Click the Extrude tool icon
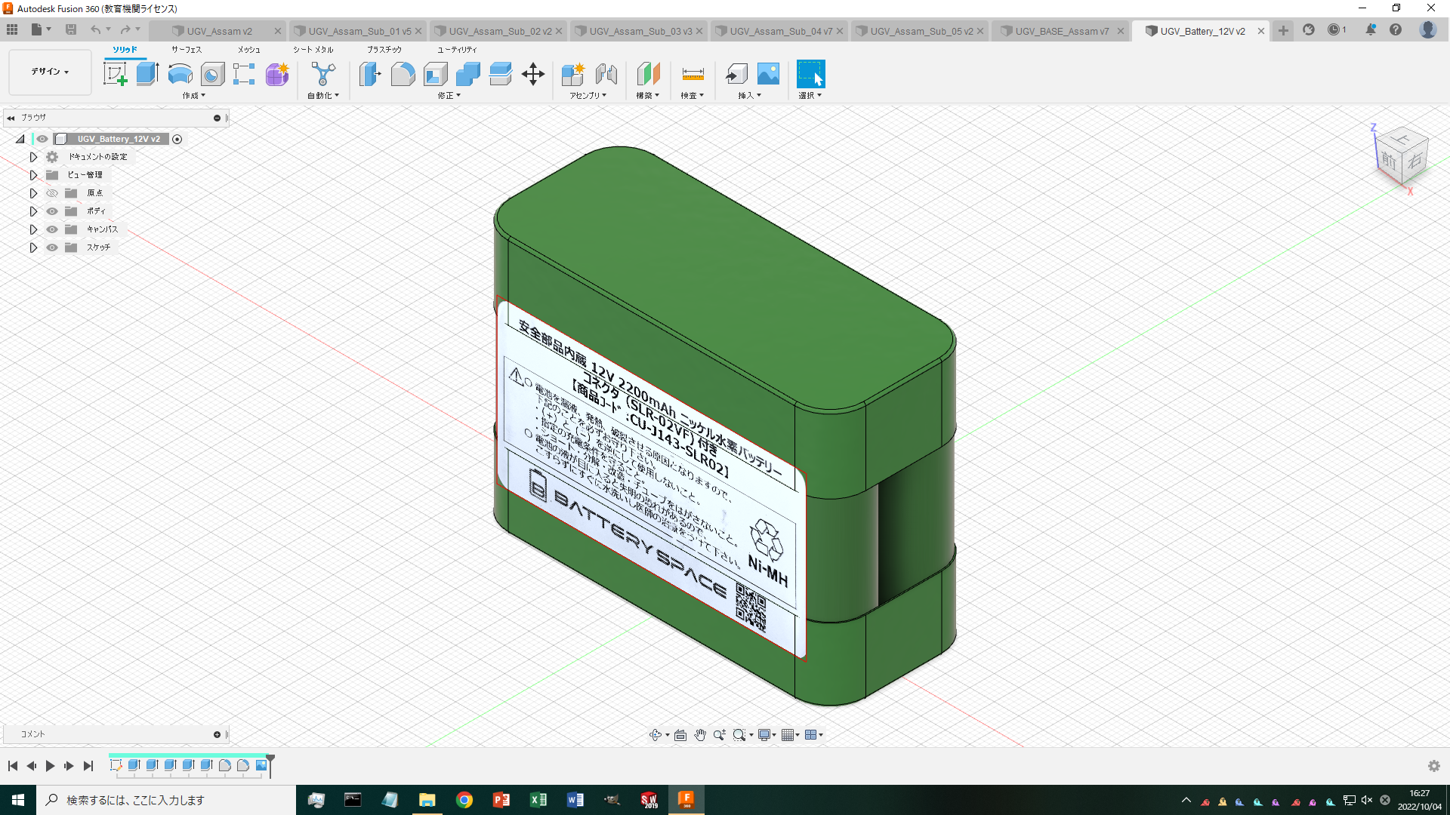1450x815 pixels. 147,74
